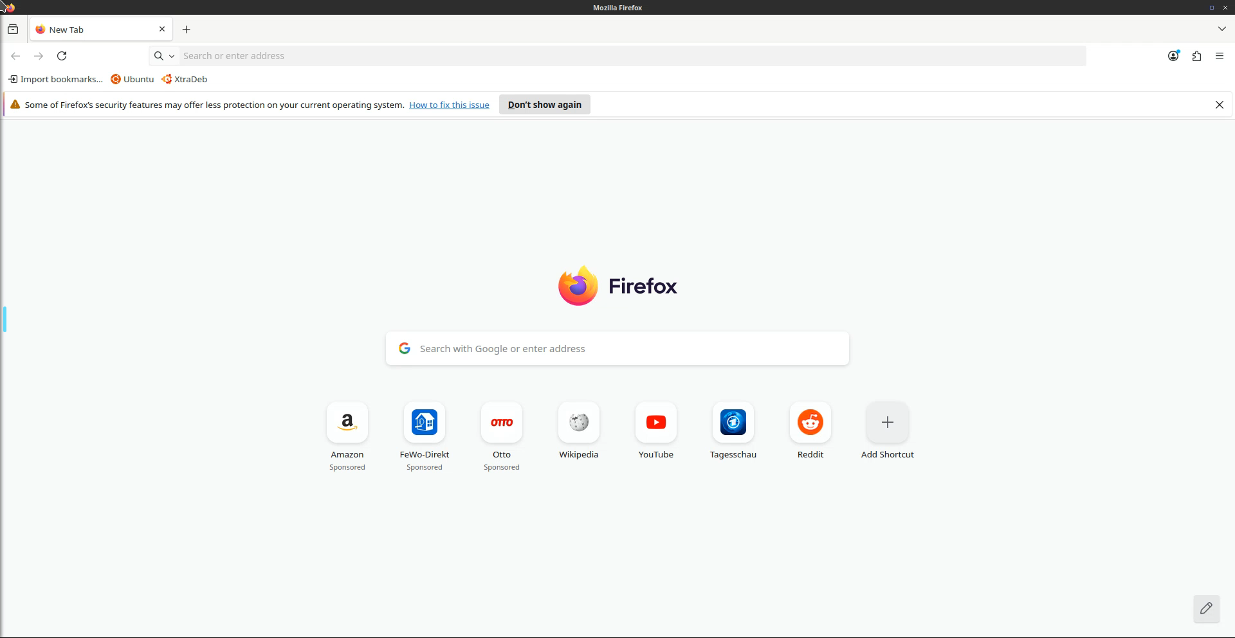Screen dimensions: 1235x638
Task: Reload the current page
Action: point(62,56)
